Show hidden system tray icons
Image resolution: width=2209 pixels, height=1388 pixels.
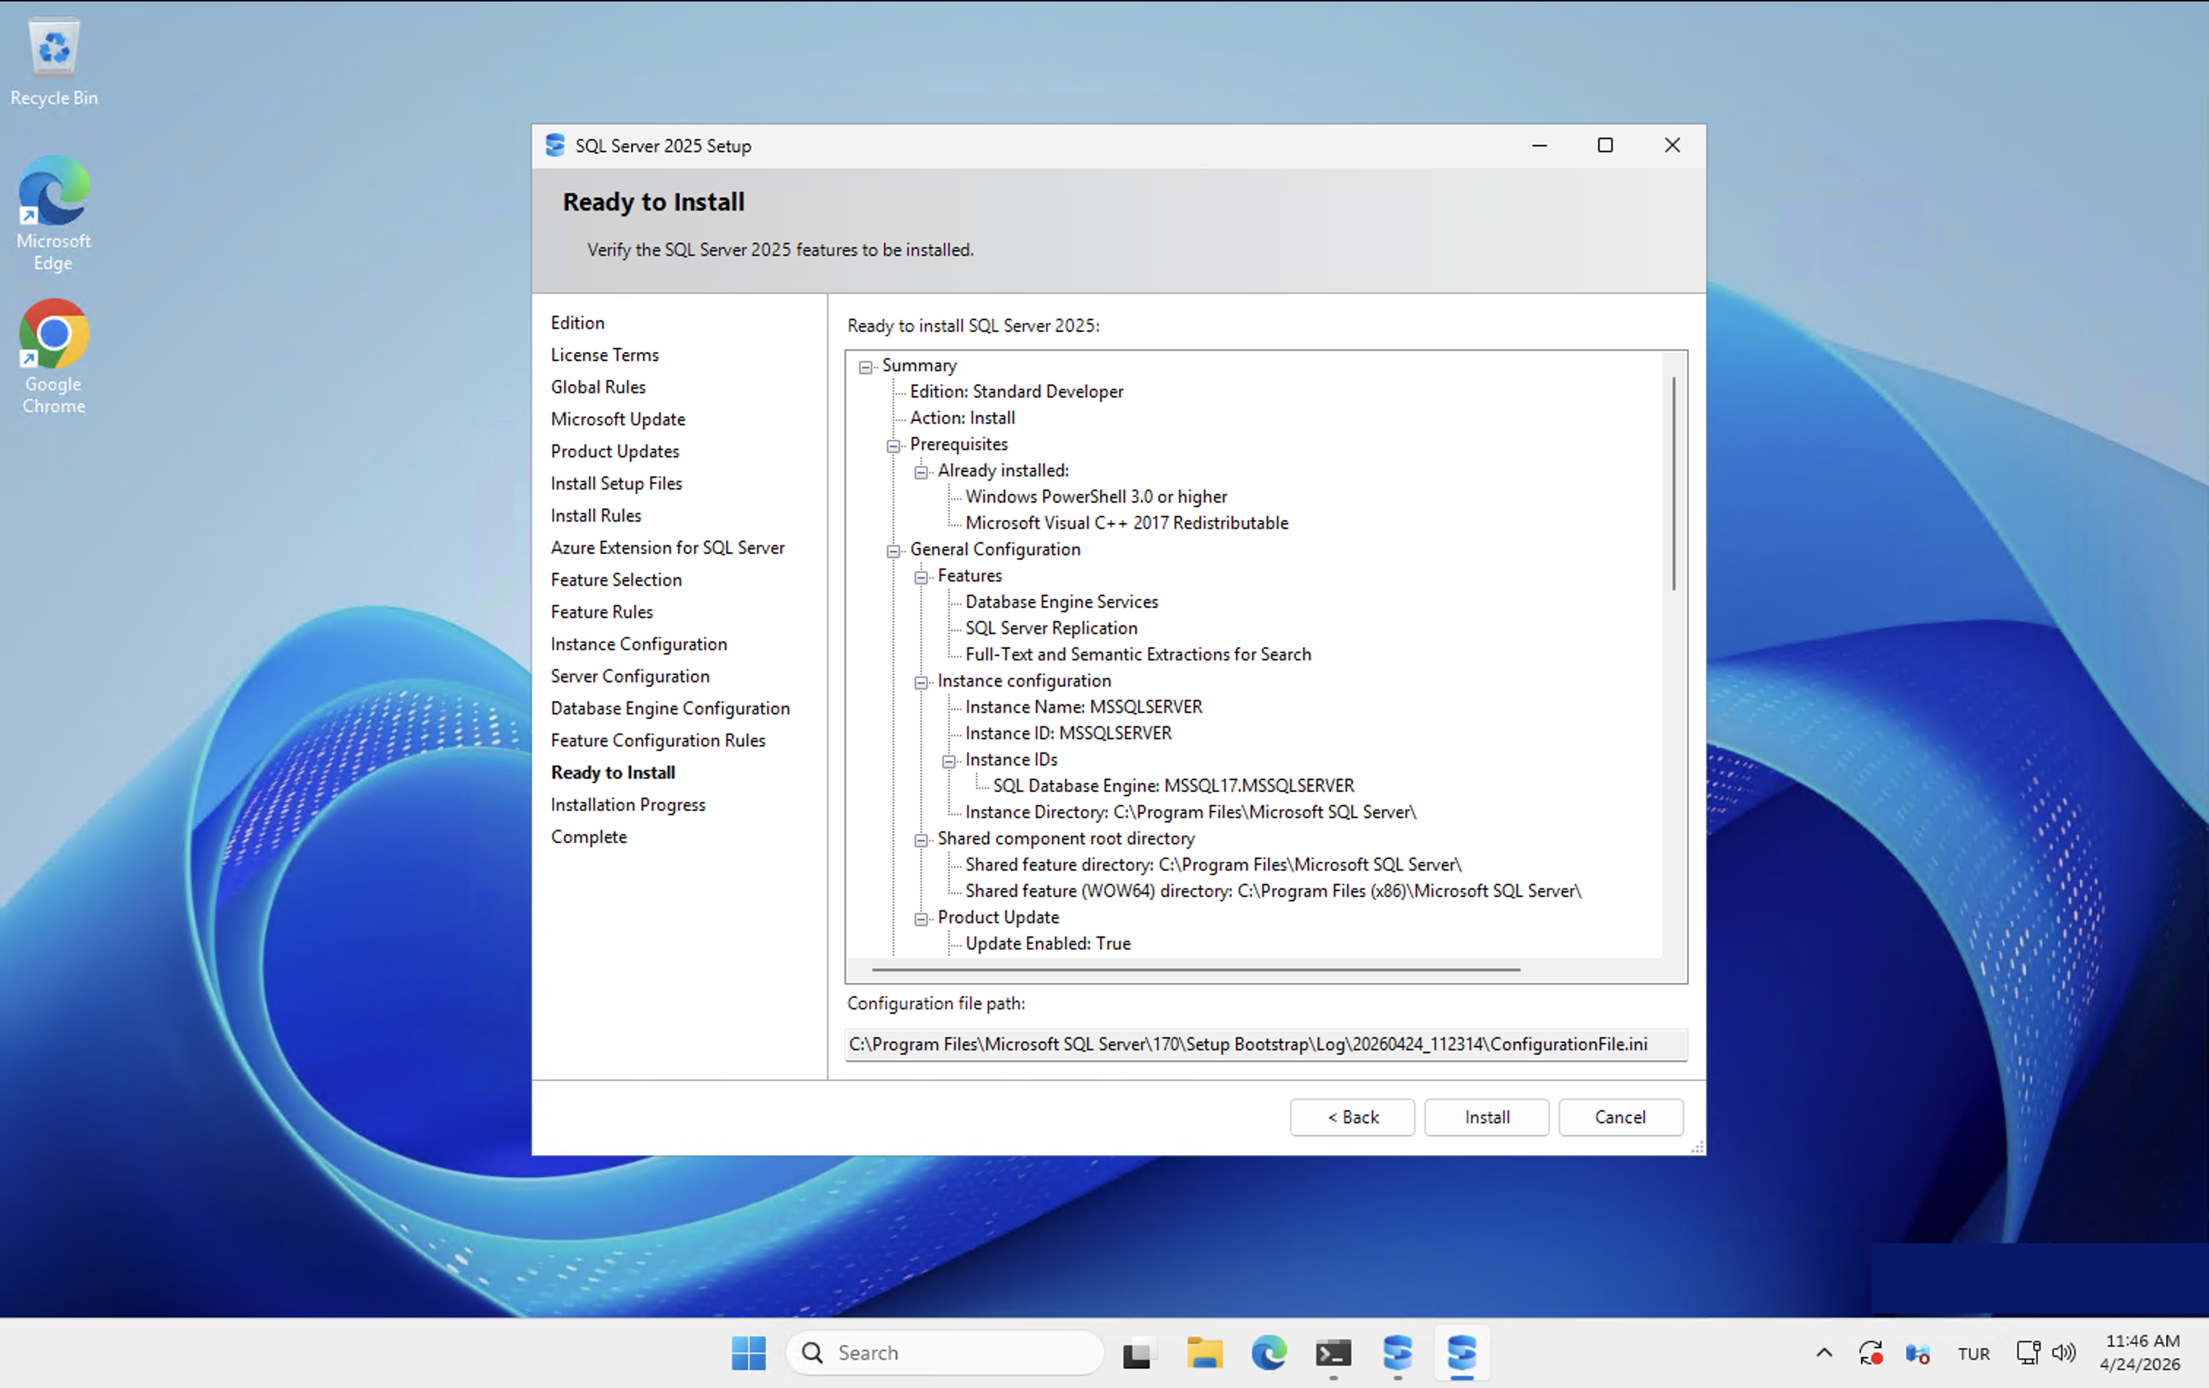point(1824,1353)
